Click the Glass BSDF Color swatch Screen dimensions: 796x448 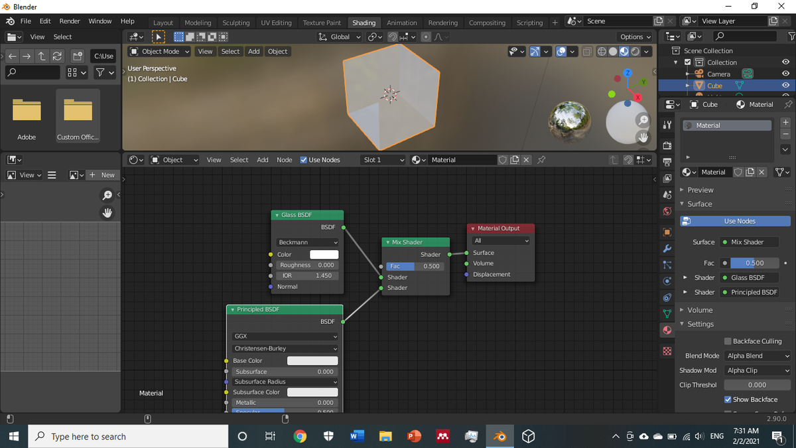pyautogui.click(x=324, y=254)
